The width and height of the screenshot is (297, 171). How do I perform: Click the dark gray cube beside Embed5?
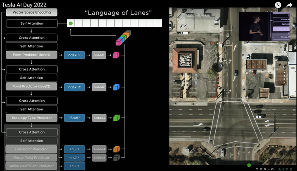(116, 157)
